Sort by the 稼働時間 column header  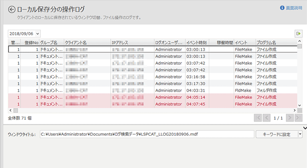221,43
